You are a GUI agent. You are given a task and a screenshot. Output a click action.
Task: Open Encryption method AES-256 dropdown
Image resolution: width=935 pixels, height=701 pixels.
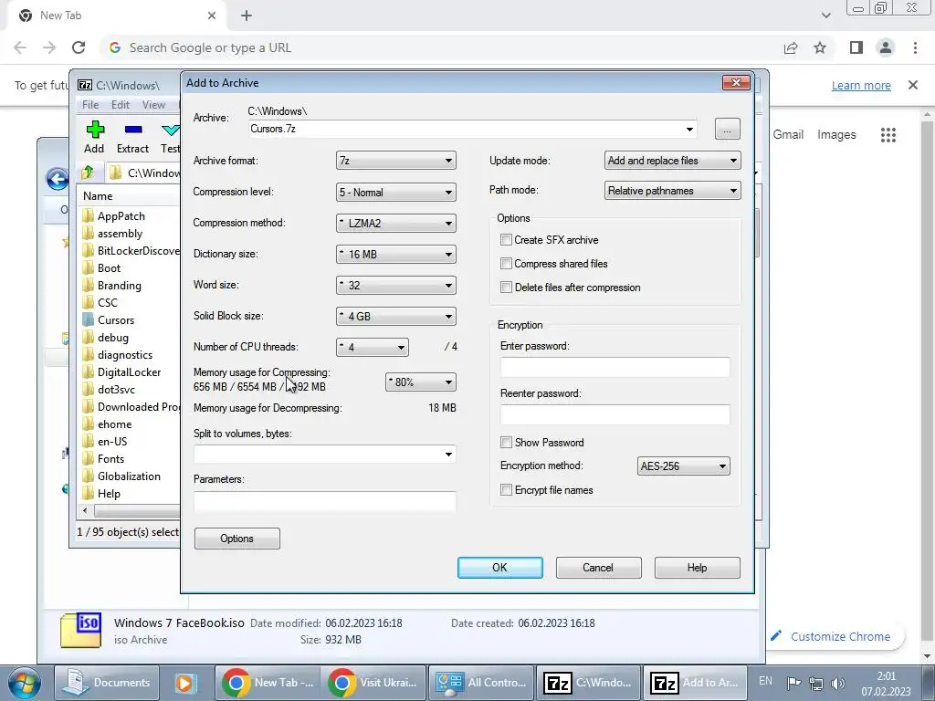coord(683,466)
